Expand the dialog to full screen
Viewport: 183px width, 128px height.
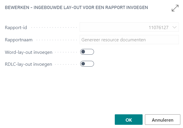175,8
